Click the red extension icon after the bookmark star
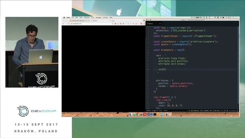 [115, 24]
